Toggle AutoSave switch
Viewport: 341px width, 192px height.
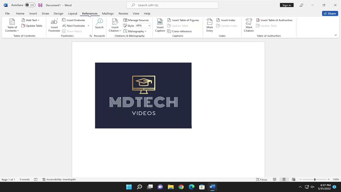click(30, 5)
